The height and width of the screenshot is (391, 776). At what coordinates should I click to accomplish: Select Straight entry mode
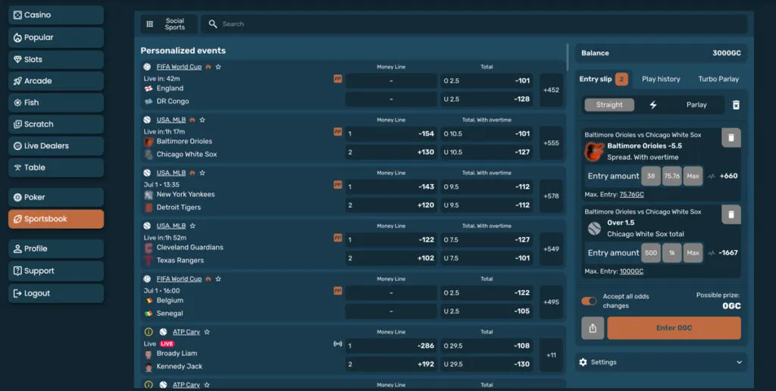pyautogui.click(x=609, y=105)
